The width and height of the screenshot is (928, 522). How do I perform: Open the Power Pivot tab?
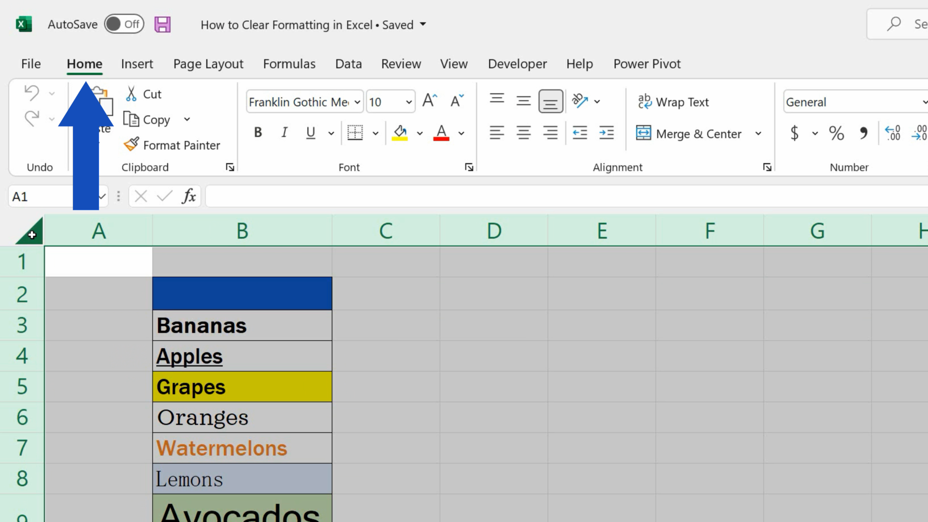click(x=647, y=63)
